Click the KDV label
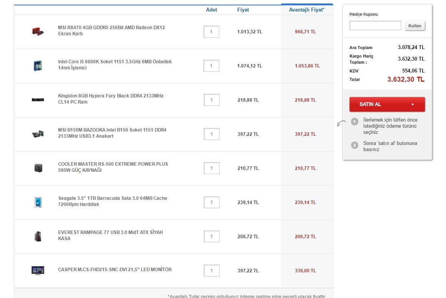The height and width of the screenshot is (298, 446). (x=354, y=71)
